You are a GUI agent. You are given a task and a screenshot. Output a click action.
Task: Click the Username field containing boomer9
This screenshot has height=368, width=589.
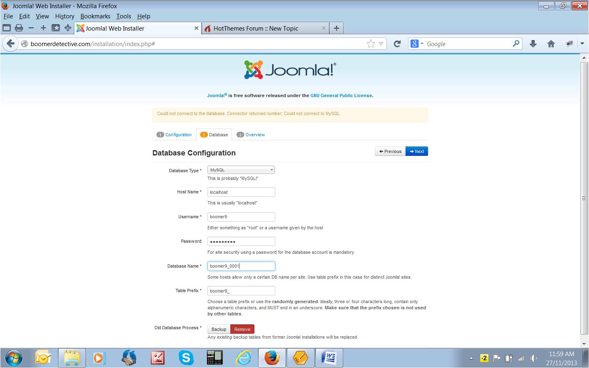[241, 217]
